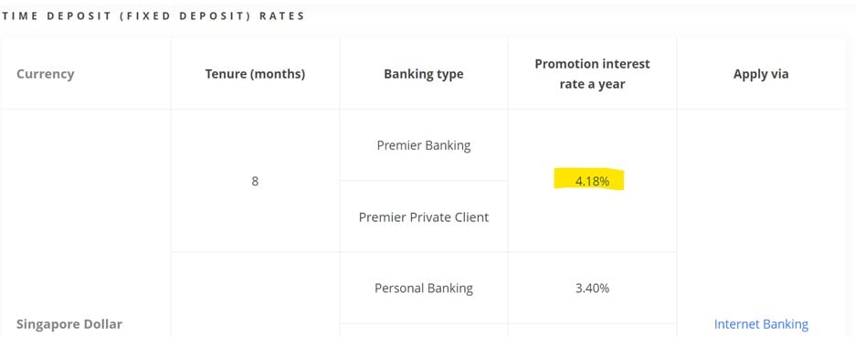Select the Premier Private Client cell

pos(424,217)
